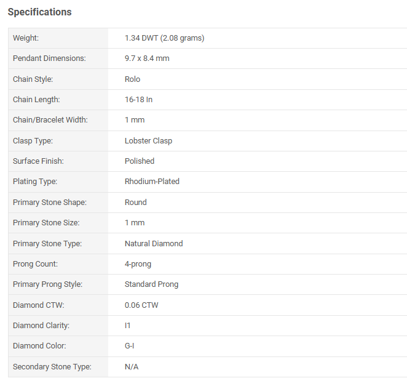
Task: Select the Chain Length label
Action: [36, 100]
